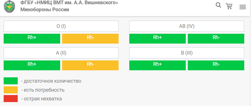
Task: Click Rh- under B (III)
Action: click(x=216, y=65)
